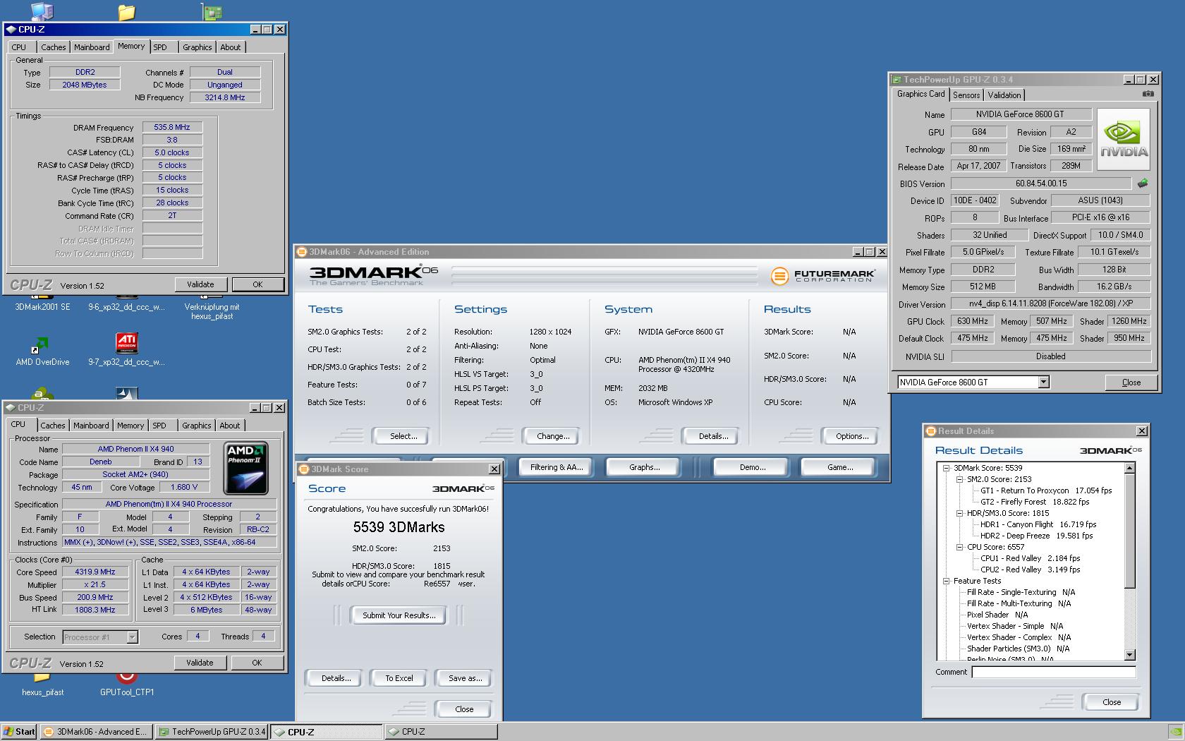Open the Memory tab in lower CPU-Z window

pyautogui.click(x=130, y=426)
